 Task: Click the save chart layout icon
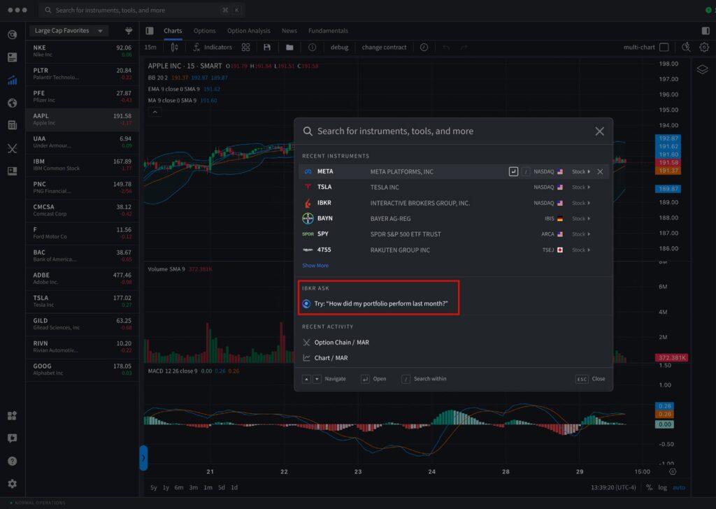(x=266, y=48)
